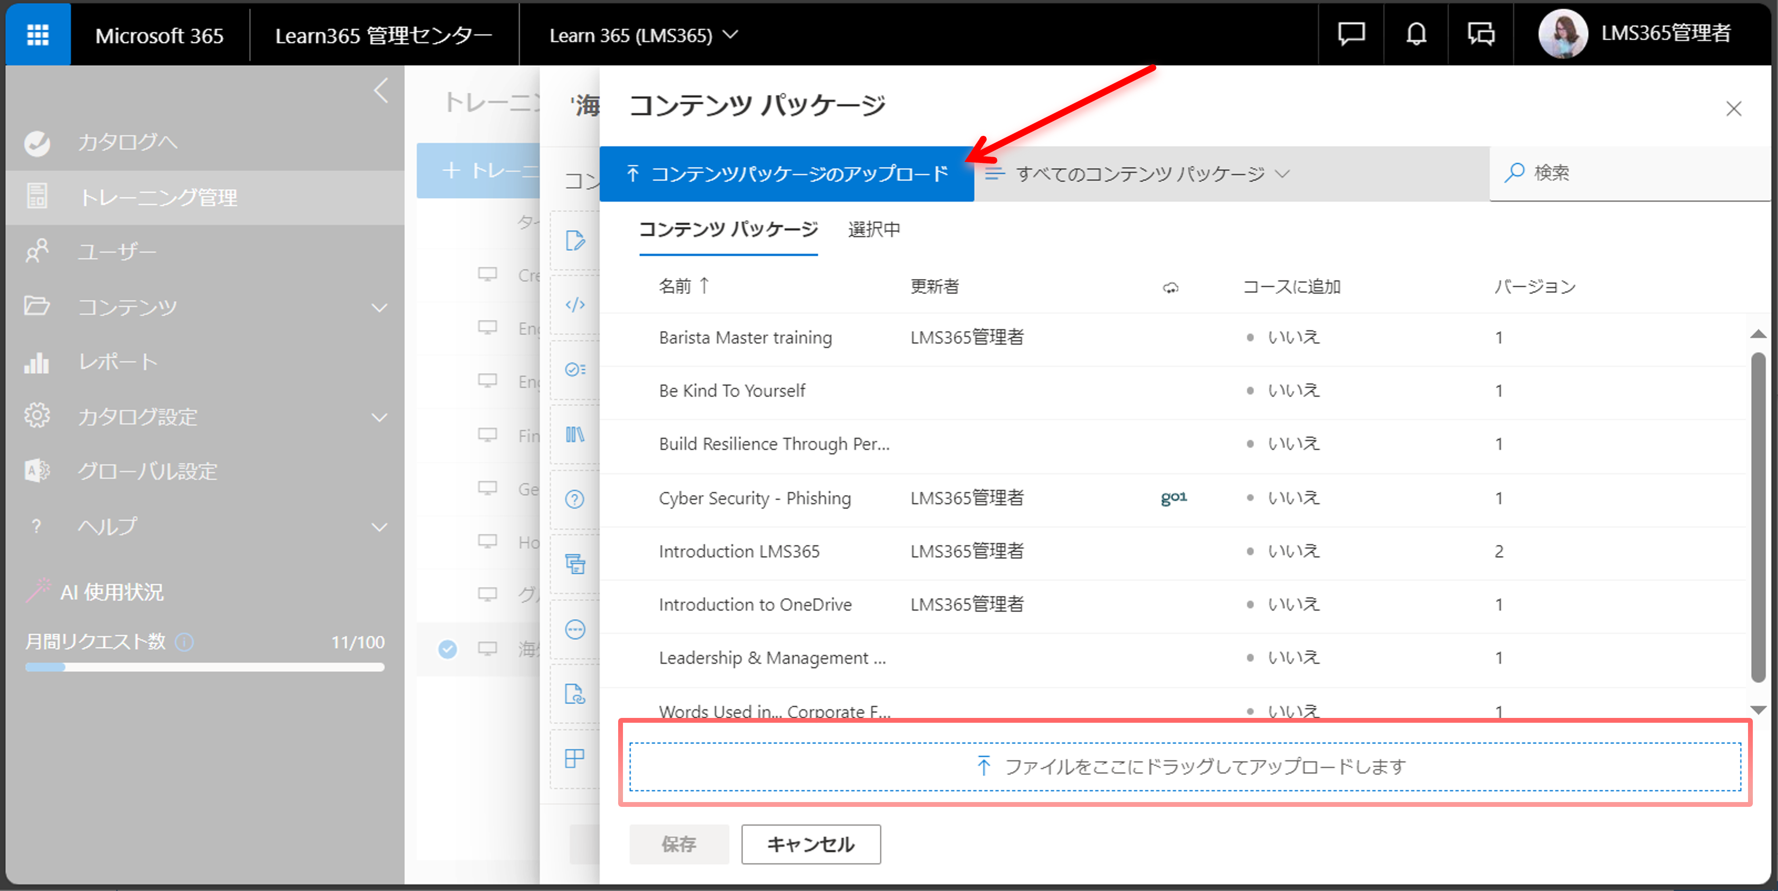The image size is (1778, 891).
Task: Click the search magnifier icon
Action: [x=1514, y=173]
